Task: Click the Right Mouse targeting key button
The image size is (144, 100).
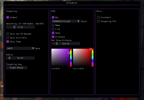Action: (17, 68)
